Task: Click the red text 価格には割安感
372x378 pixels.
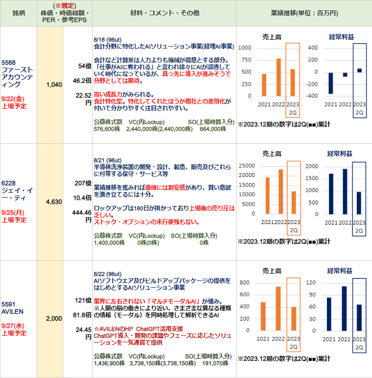Action: coord(165,188)
